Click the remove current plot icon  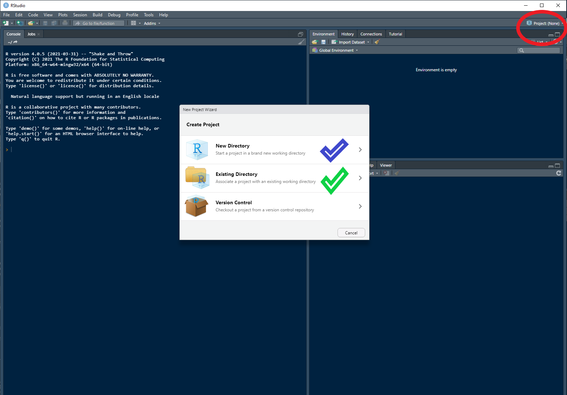pyautogui.click(x=387, y=173)
